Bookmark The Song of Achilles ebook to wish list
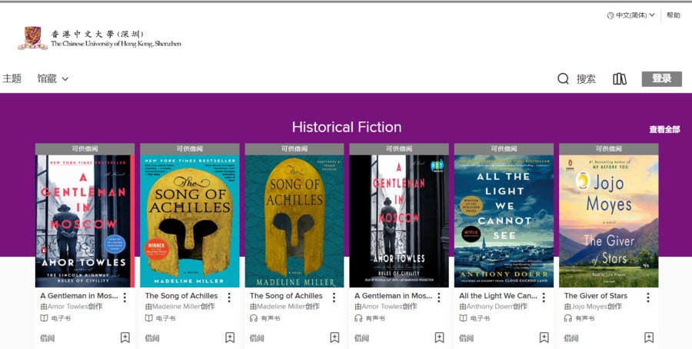Viewport: 692px width, 349px height. click(230, 337)
